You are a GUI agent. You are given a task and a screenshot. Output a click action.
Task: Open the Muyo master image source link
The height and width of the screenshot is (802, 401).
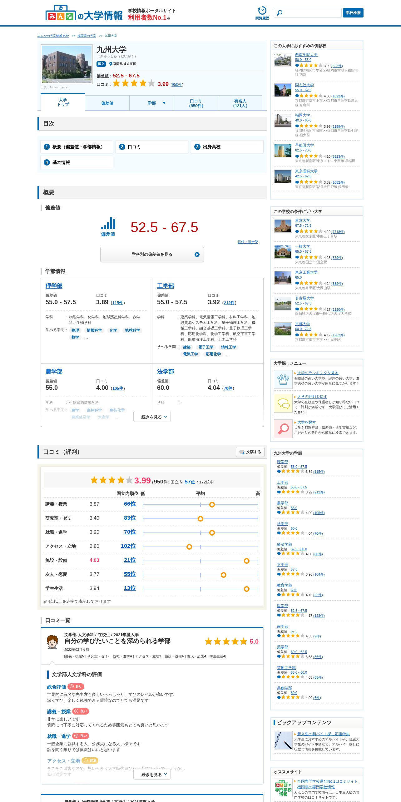pos(59,87)
